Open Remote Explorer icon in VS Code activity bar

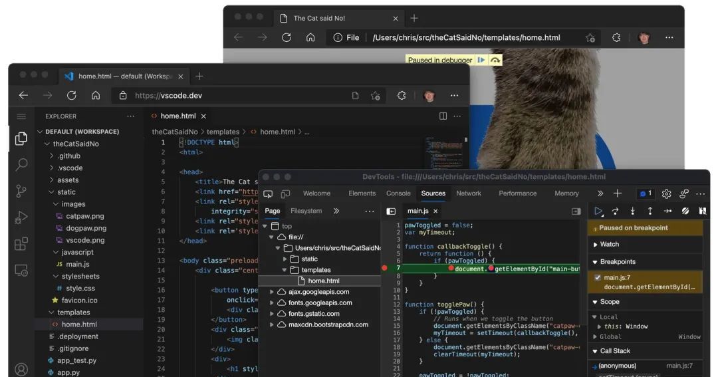point(21,270)
